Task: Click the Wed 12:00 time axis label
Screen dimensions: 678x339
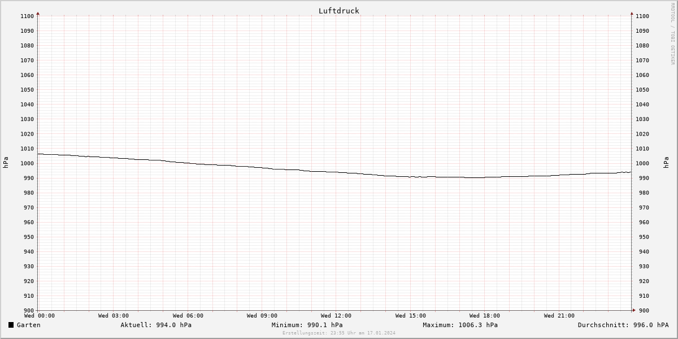Action: coord(336,316)
